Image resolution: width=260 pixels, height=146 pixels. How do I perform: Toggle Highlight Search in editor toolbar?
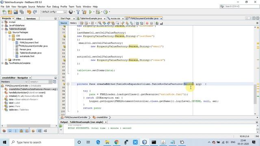(113, 23)
